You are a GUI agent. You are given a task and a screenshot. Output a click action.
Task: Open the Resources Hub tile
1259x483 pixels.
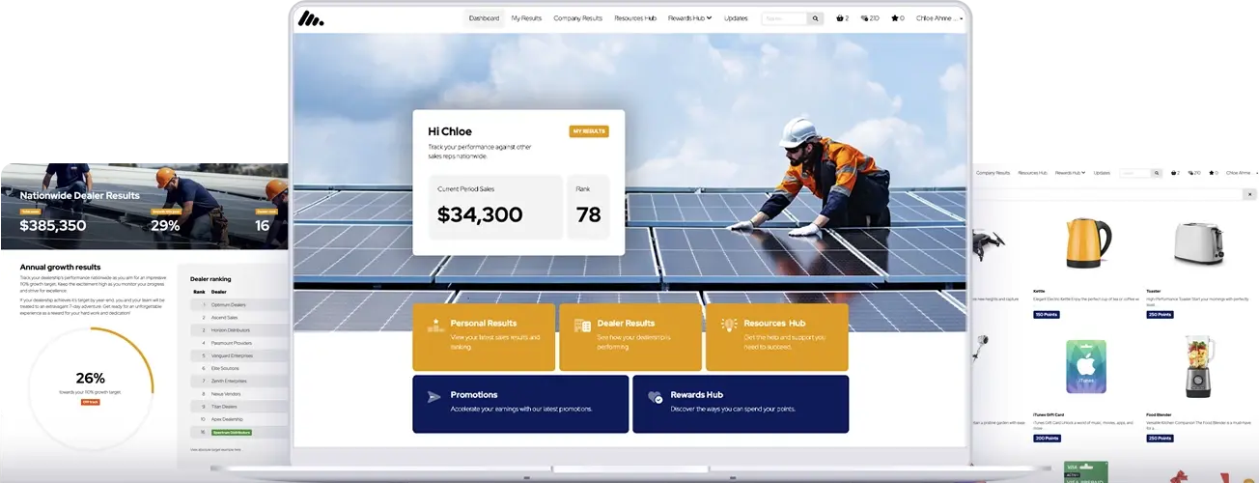pyautogui.click(x=777, y=337)
